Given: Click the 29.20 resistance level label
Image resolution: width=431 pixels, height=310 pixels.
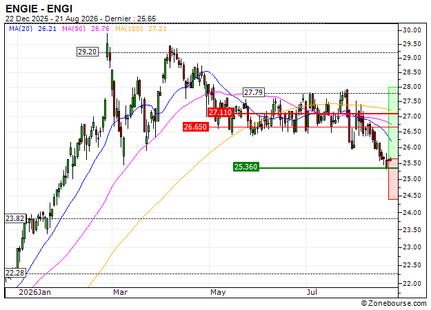Looking at the screenshot, I should click(x=87, y=52).
